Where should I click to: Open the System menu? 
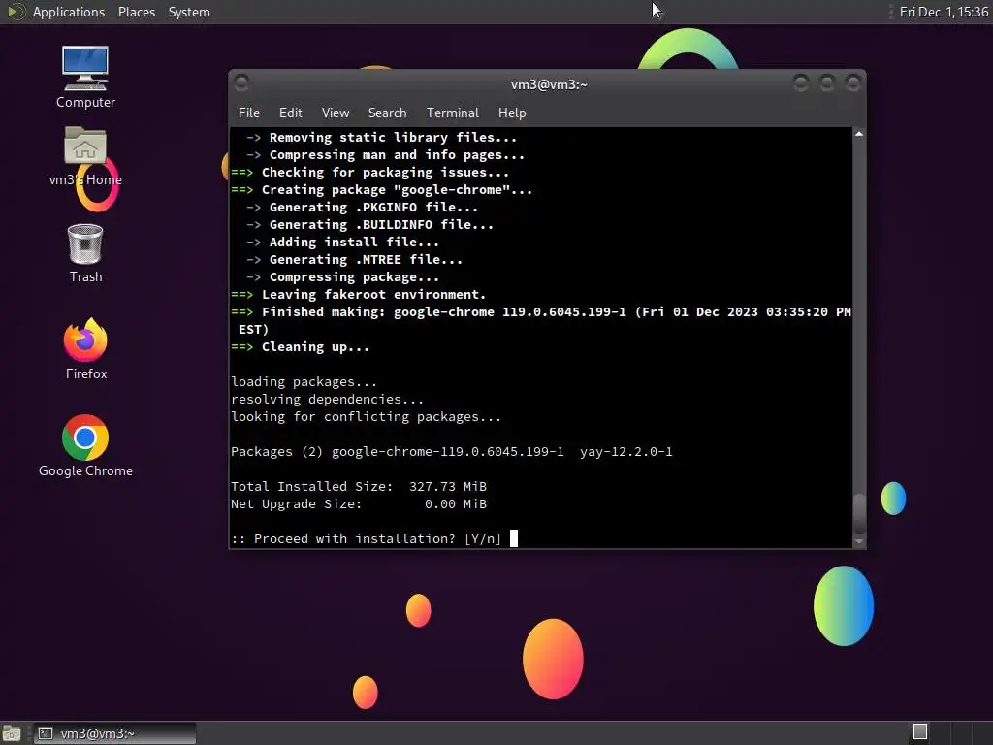[x=189, y=12]
